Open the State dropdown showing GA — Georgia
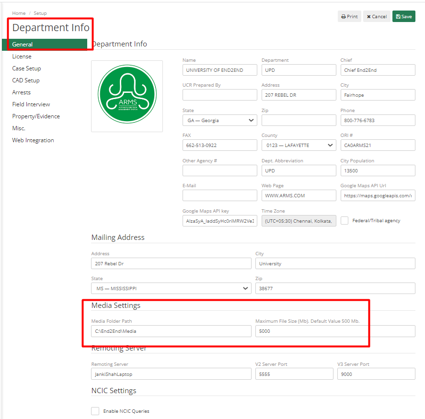Viewport: 425px width, 419px height. coord(219,120)
